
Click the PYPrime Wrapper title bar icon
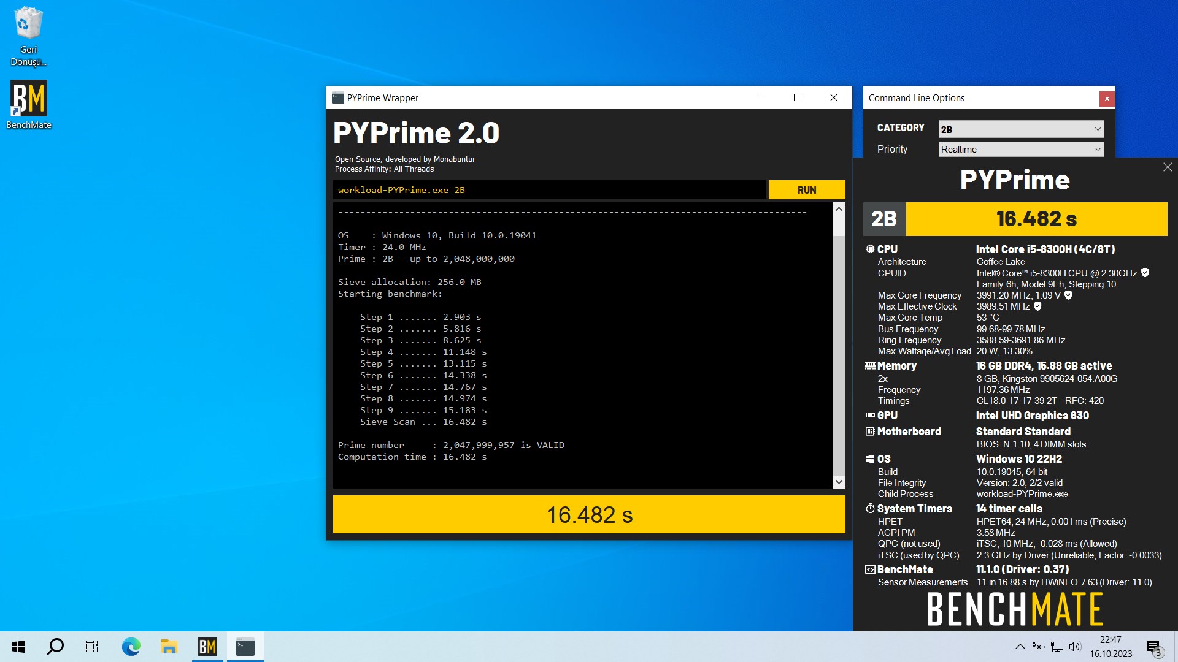click(337, 98)
